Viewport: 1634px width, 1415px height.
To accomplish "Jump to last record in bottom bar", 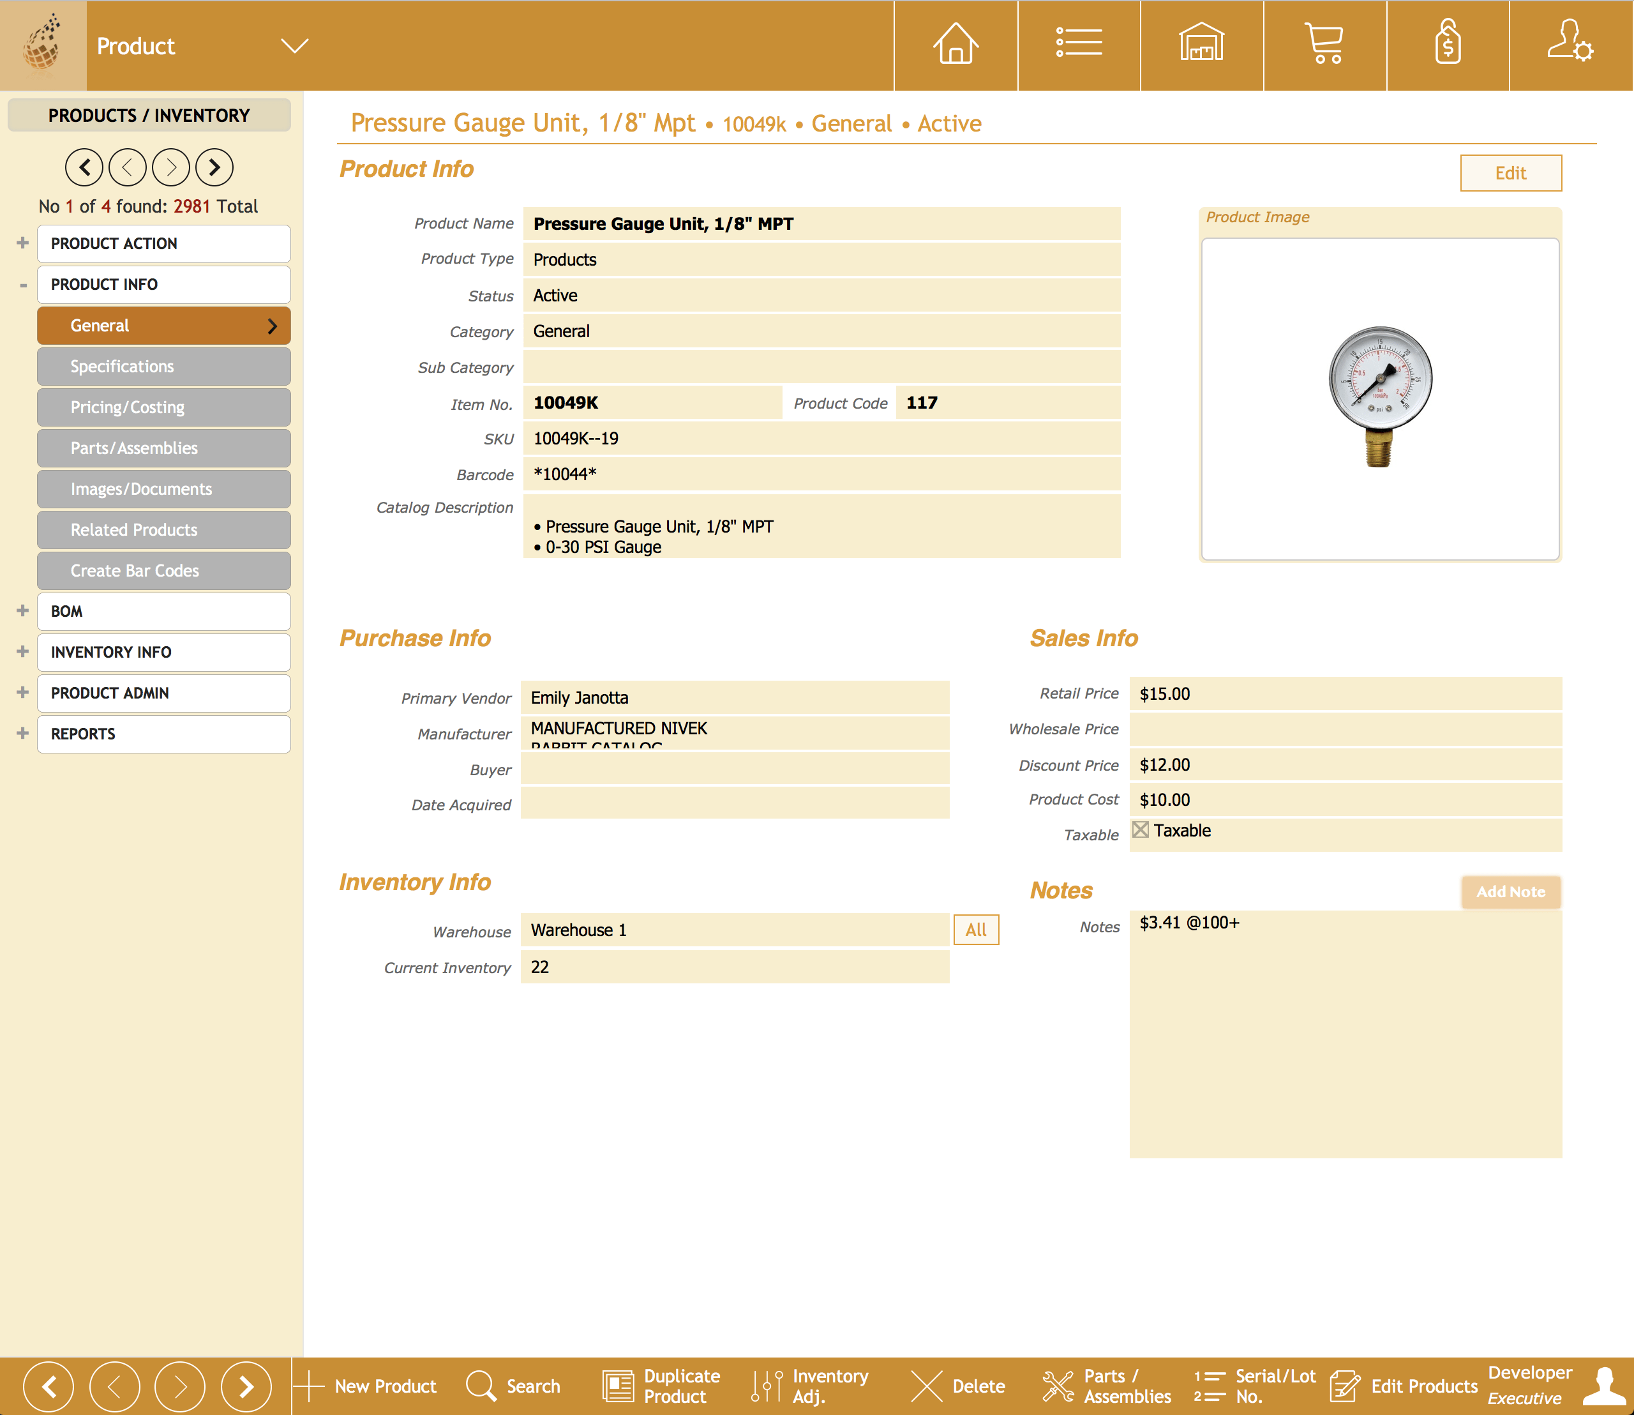I will 246,1386.
